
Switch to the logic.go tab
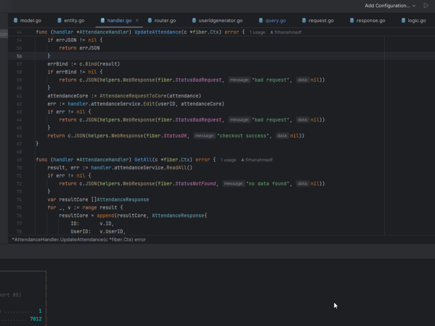414,20
